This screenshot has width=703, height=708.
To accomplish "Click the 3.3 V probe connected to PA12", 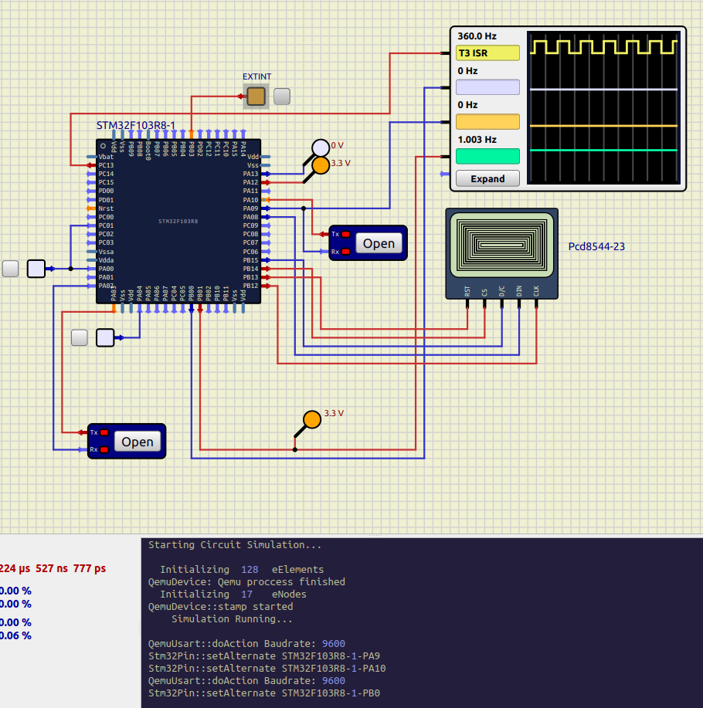I will pos(321,165).
